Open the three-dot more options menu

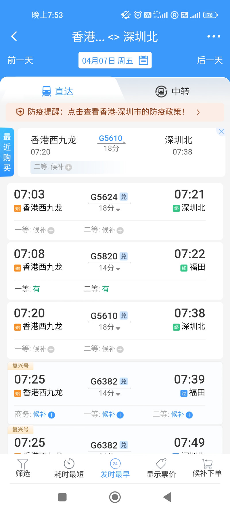[214, 37]
